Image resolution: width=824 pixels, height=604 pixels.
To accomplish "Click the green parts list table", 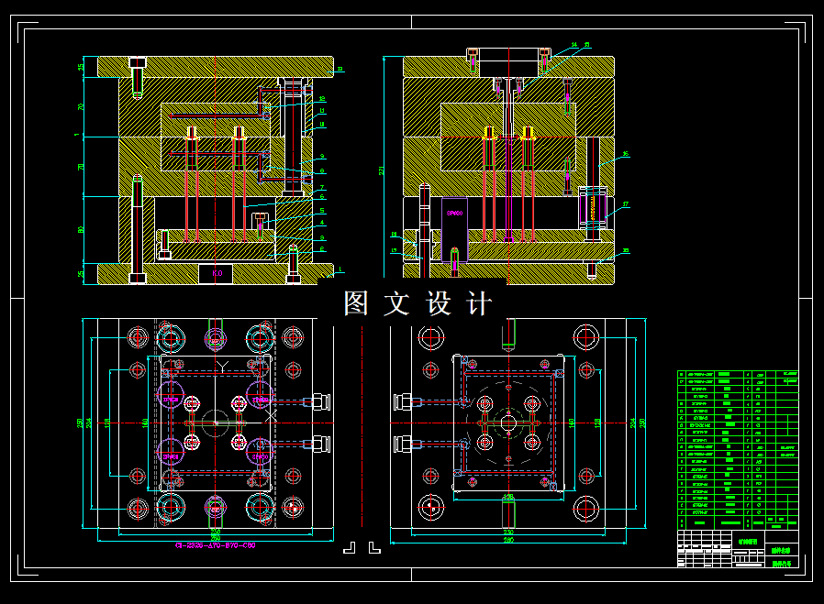I will [738, 450].
